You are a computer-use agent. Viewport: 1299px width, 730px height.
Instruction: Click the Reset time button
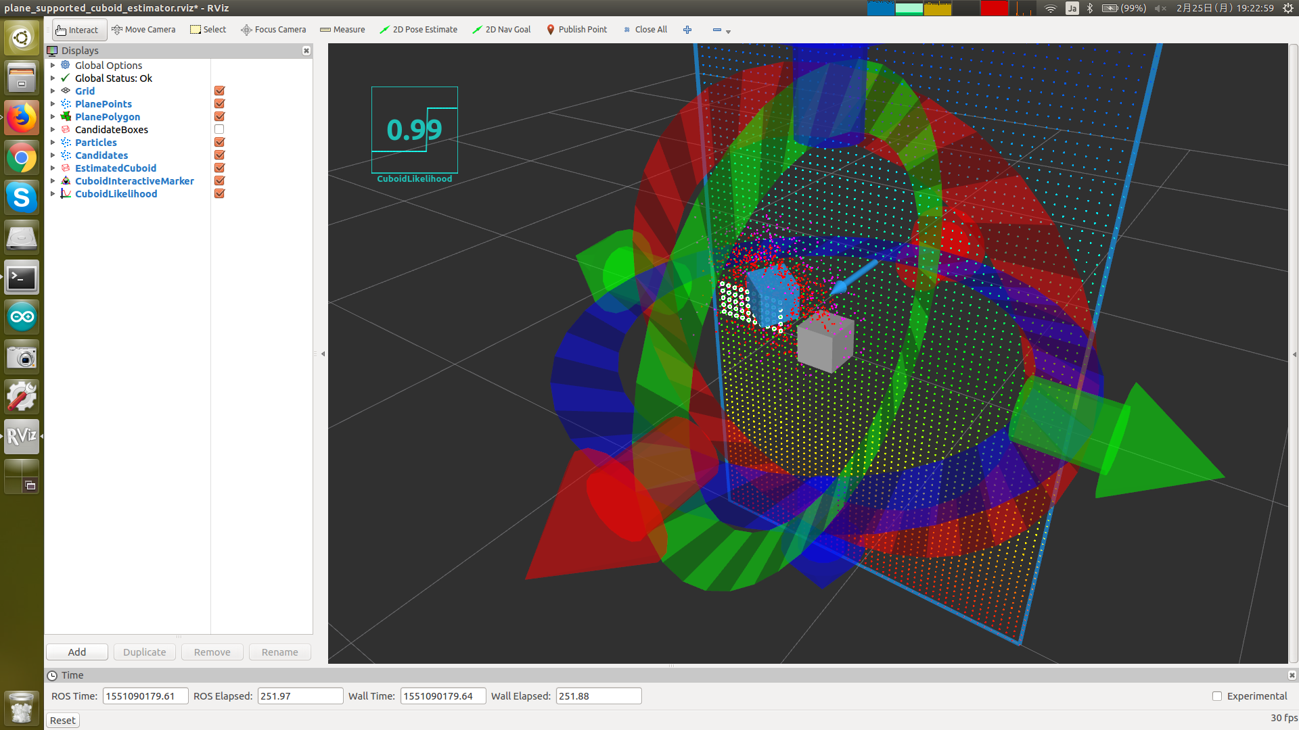[x=63, y=721]
